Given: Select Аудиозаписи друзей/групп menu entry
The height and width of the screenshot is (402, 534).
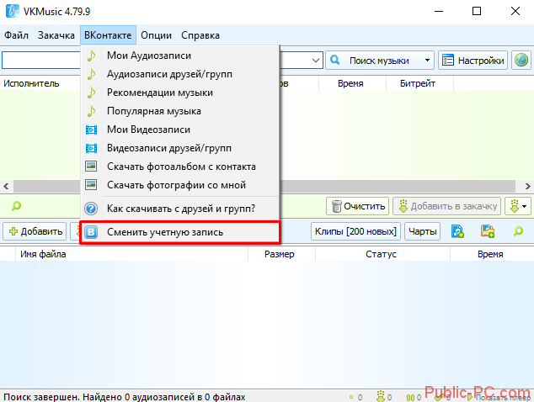Looking at the screenshot, I should (179, 74).
